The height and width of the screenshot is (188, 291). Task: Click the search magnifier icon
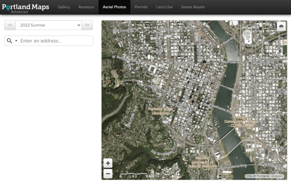click(x=10, y=41)
